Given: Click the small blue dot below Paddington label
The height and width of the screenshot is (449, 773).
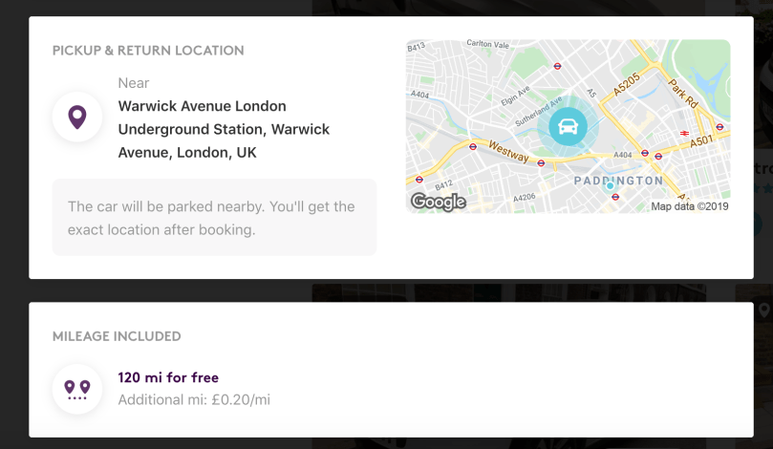Looking at the screenshot, I should tap(611, 185).
